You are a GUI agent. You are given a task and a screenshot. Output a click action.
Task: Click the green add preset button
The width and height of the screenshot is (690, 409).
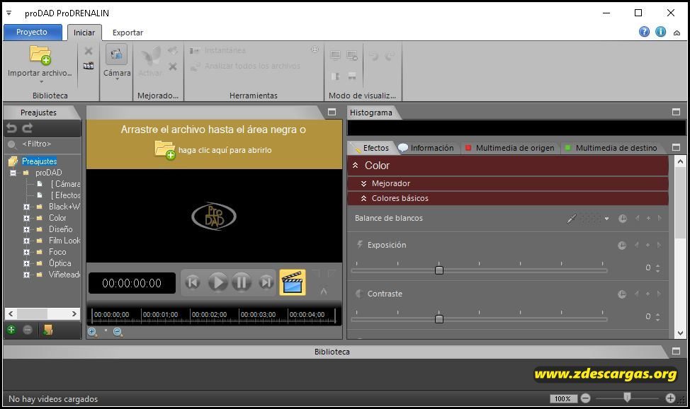click(x=11, y=330)
